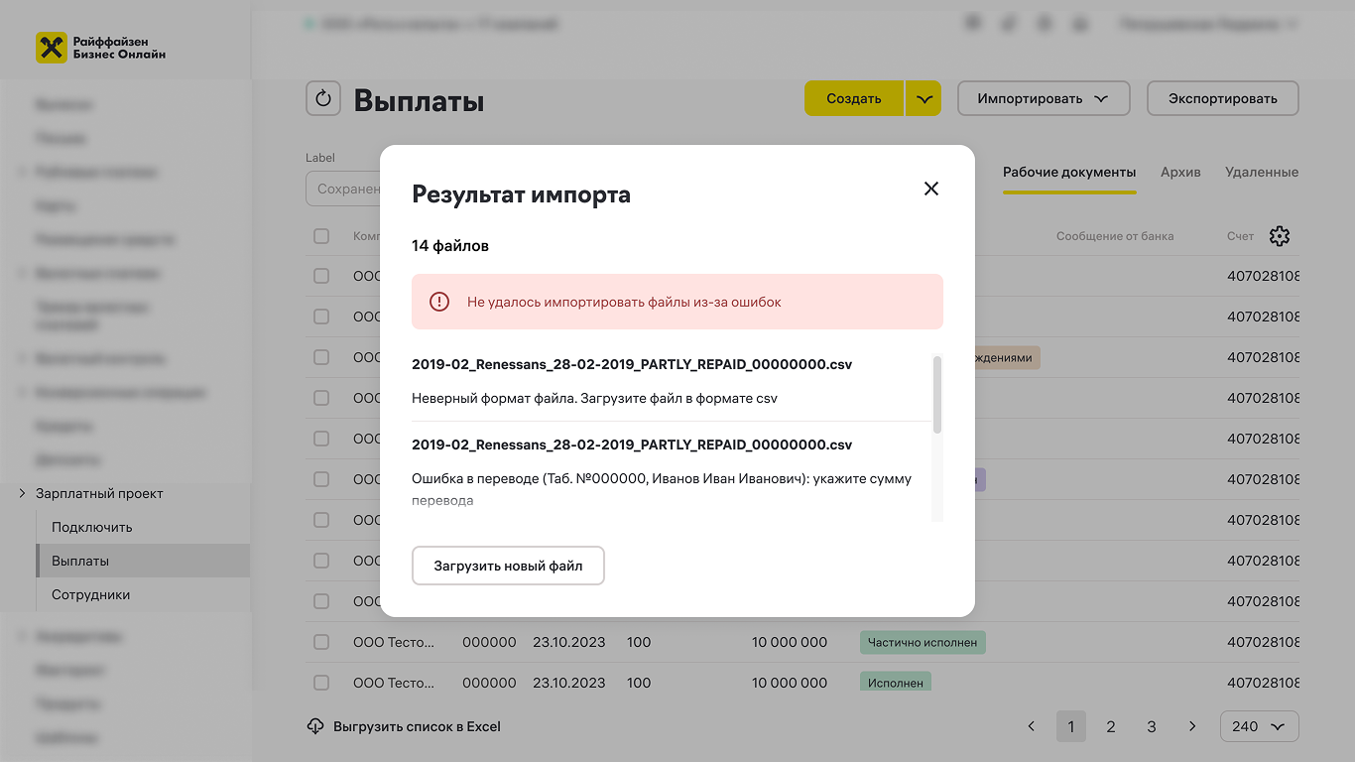Click the Счет column header
This screenshot has height=762, width=1355.
[1240, 236]
